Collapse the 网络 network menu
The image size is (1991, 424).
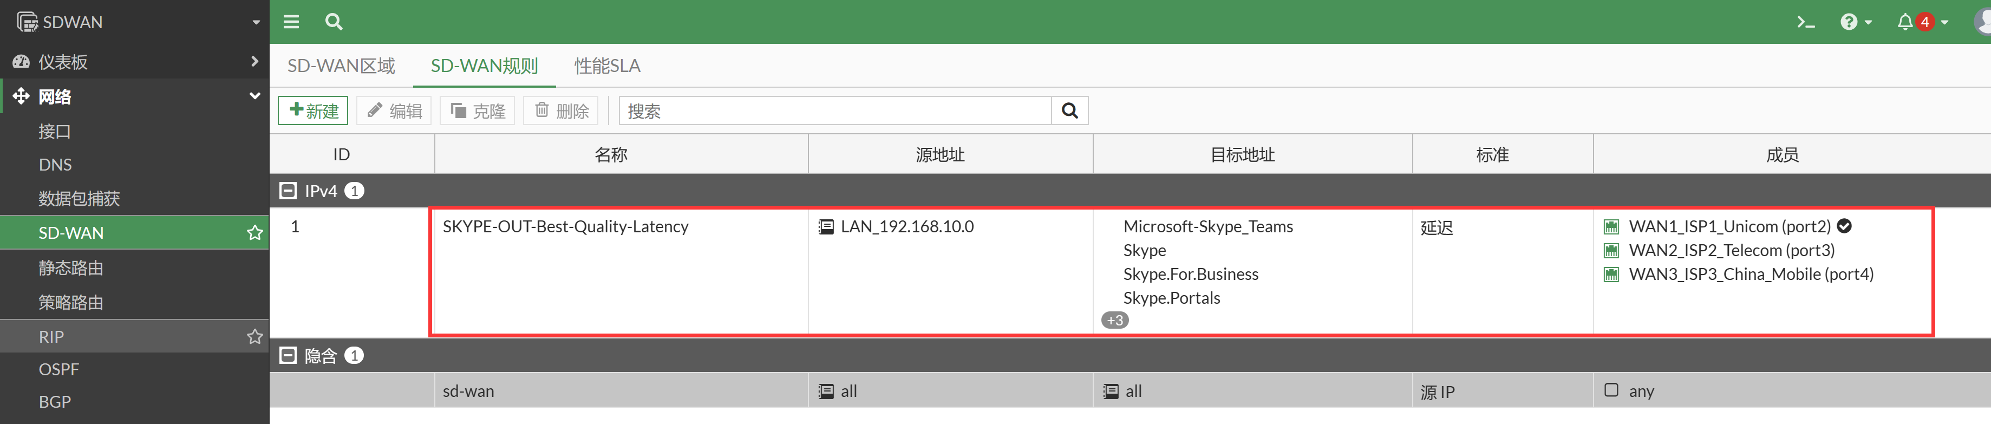click(x=134, y=96)
